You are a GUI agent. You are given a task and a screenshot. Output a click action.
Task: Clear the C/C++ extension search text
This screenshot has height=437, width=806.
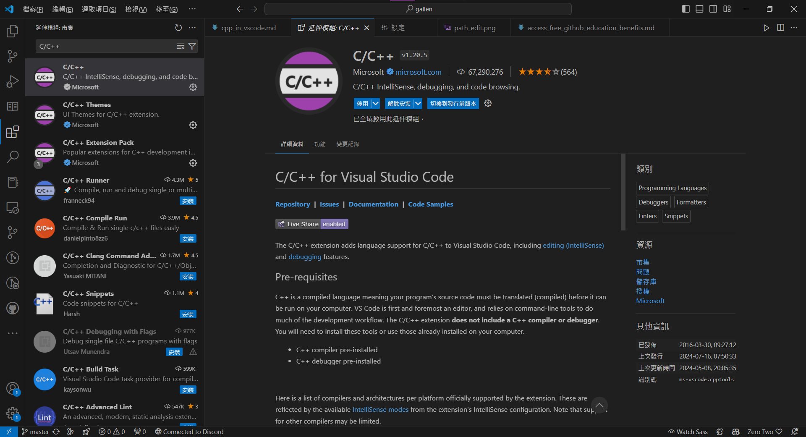pos(181,46)
